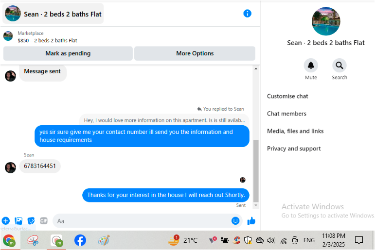Attach a photo using the image icon
Screen dimensions: 375x250
click(18, 221)
